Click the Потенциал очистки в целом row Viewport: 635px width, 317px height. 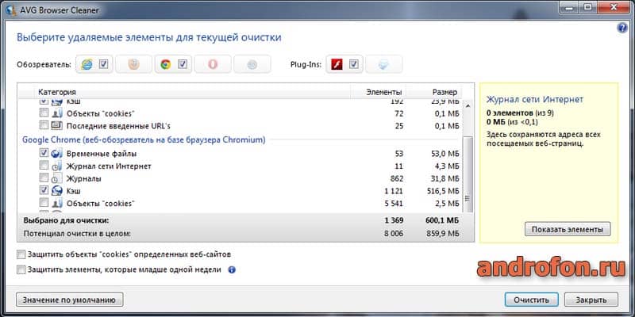click(x=245, y=234)
